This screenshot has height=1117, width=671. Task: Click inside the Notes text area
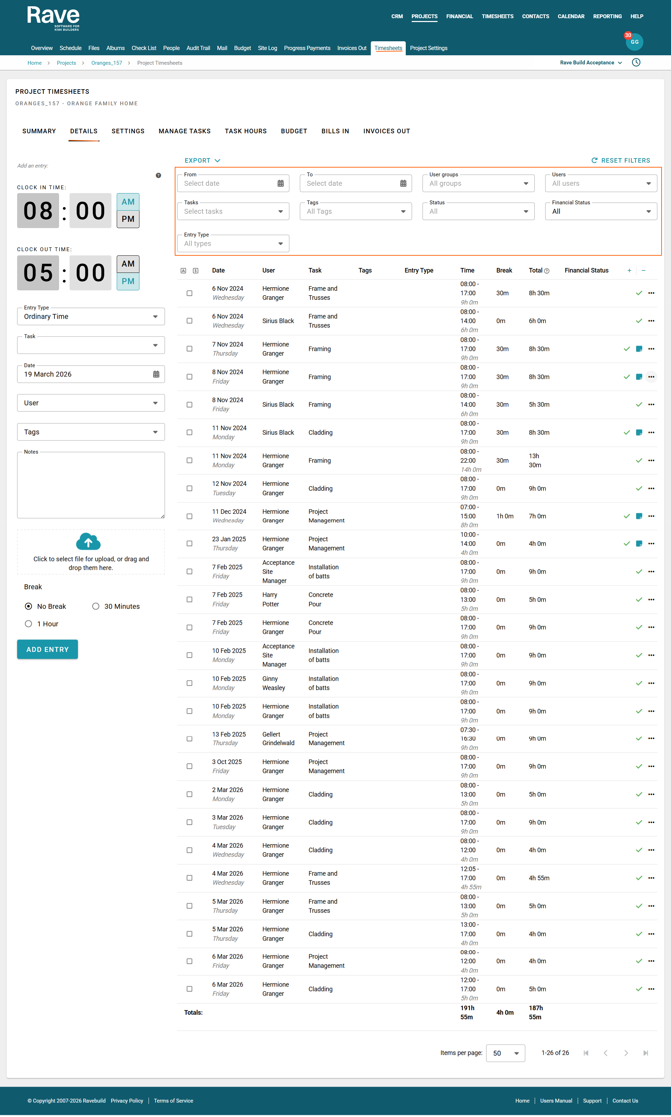91,485
